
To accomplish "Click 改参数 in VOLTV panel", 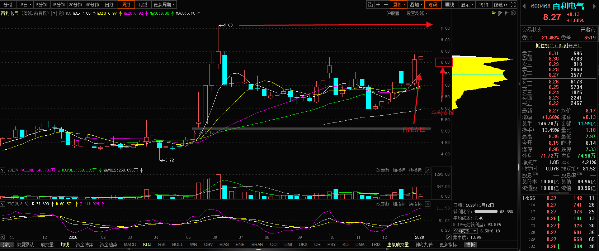I will coord(383,170).
